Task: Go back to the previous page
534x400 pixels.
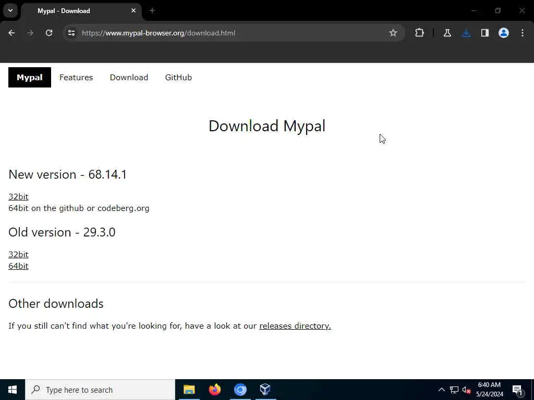Action: click(x=11, y=33)
